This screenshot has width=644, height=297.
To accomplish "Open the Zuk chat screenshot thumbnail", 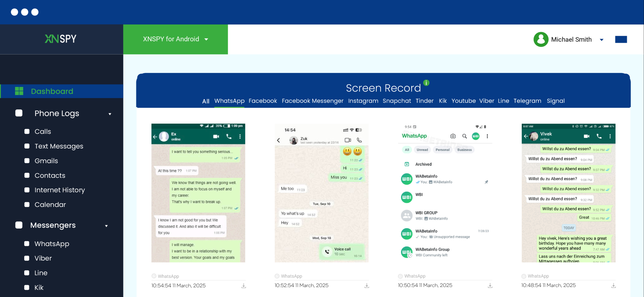I will (321, 193).
